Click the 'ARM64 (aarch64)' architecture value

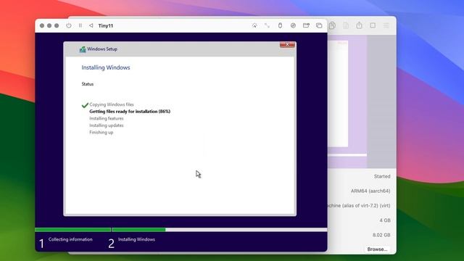[370, 191]
